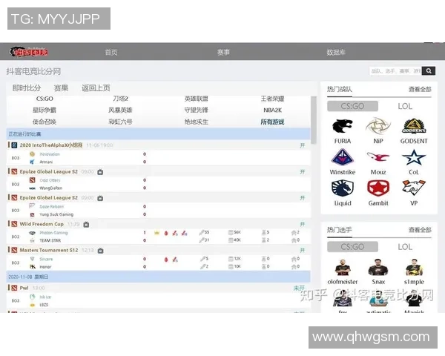Click the VP team logo
Screen dimensions: 445x356
point(414,189)
